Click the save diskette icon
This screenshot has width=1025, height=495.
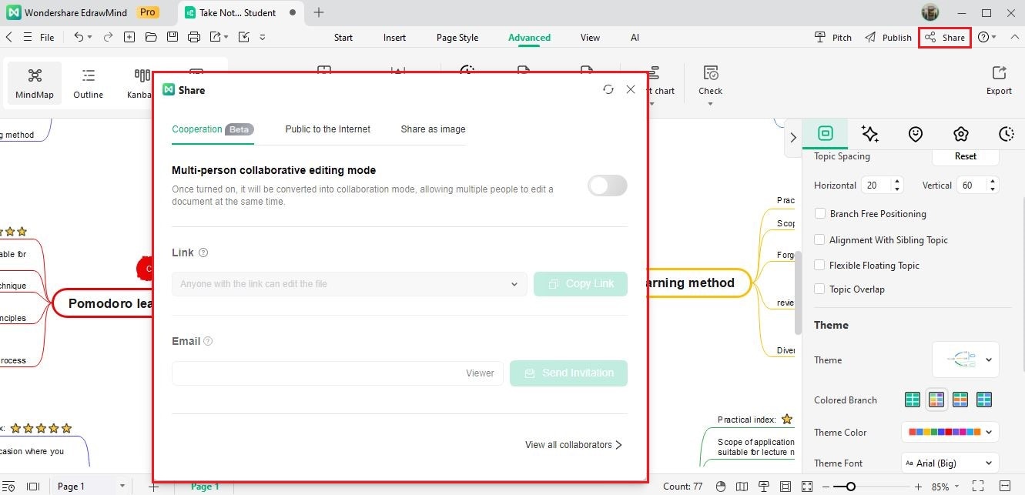coord(173,37)
